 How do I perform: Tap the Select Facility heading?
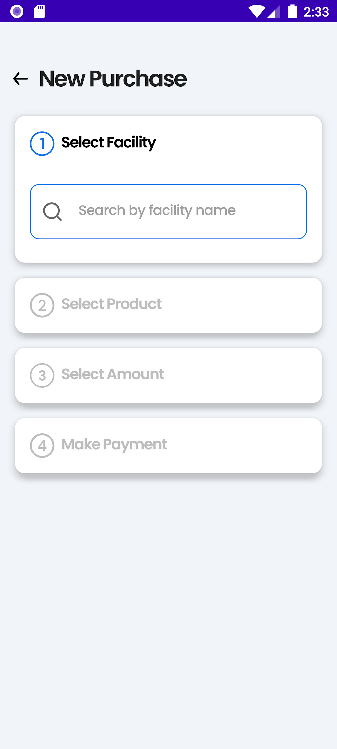point(109,143)
